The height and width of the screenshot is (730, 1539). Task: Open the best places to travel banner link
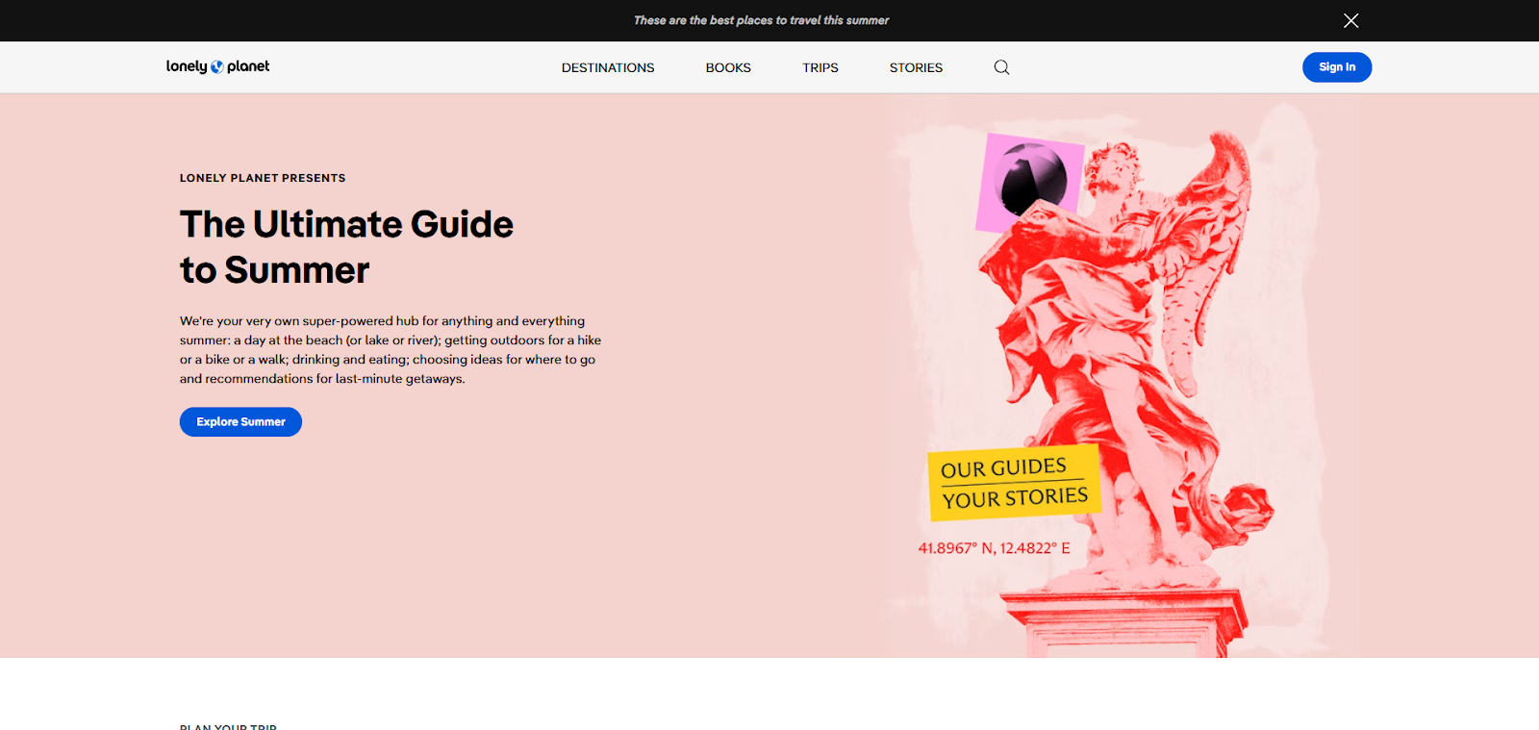pyautogui.click(x=761, y=20)
